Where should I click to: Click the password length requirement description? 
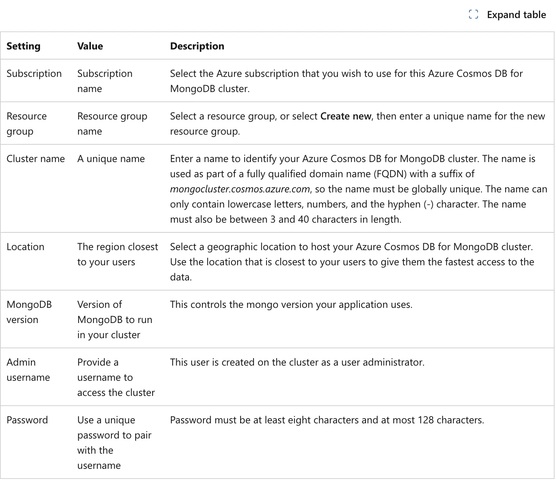327,420
